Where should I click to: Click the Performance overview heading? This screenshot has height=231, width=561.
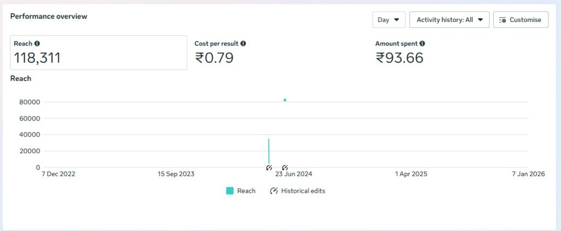pos(49,16)
